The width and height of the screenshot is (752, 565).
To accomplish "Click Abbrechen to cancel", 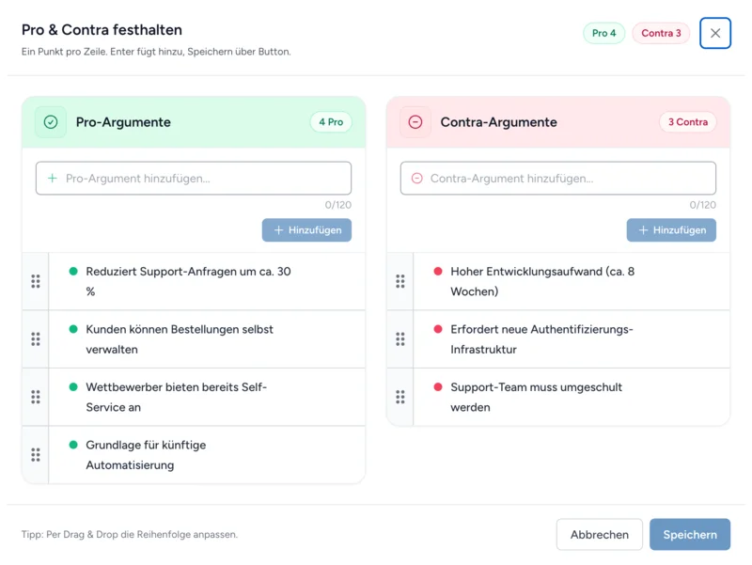I will [x=600, y=535].
